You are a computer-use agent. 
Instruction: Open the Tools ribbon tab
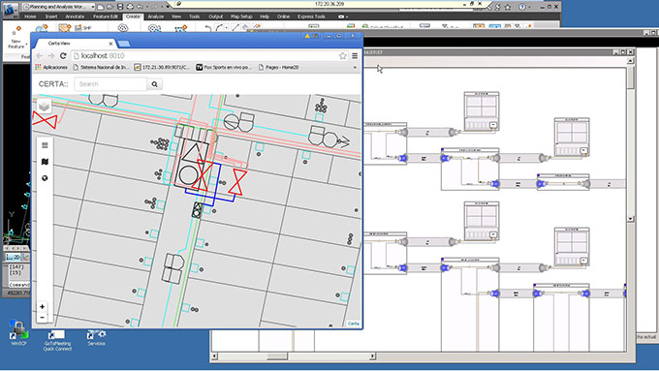[x=194, y=16]
